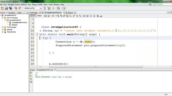Click second Re-run with different parameters icon
This screenshot has width=172, height=96.
[x=31, y=76]
